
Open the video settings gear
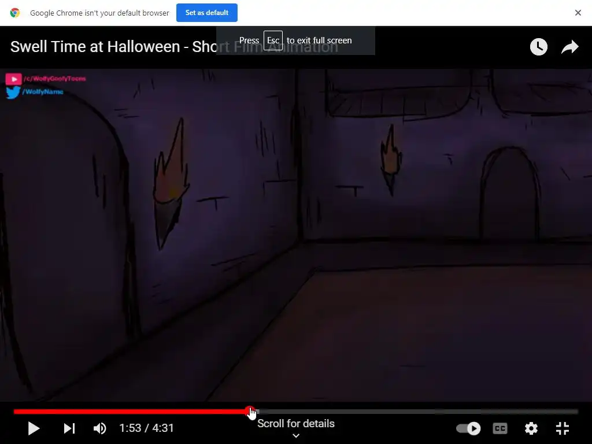pyautogui.click(x=531, y=428)
